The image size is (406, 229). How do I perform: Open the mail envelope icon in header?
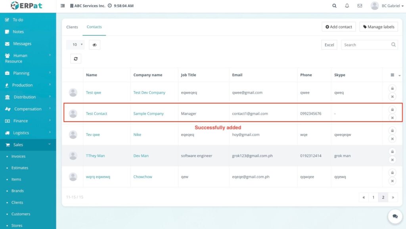pyautogui.click(x=360, y=6)
